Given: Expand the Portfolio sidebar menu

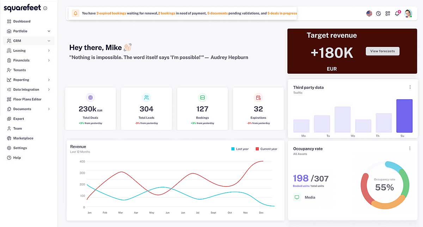Looking at the screenshot, I should [49, 31].
